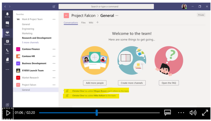Click the Contoso Finance team icon

(18, 49)
